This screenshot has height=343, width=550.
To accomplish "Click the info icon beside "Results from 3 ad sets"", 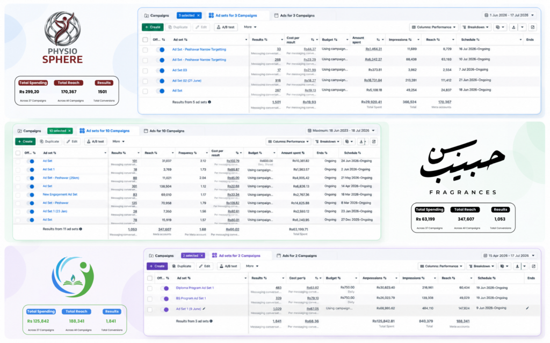I will coord(211,322).
